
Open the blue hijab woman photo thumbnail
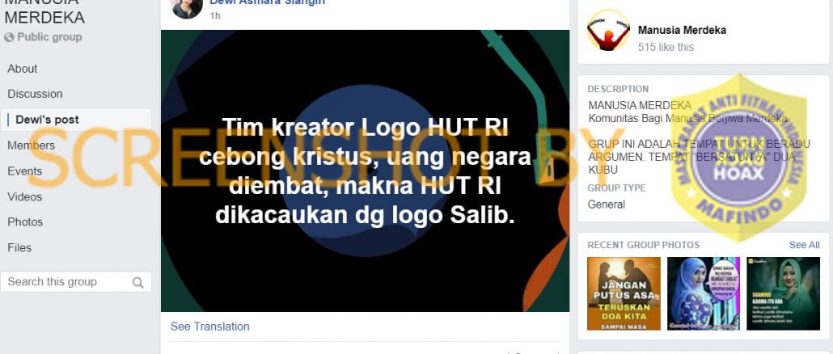[704, 293]
